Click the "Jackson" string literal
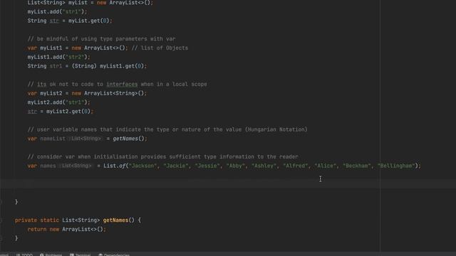 tap(142, 166)
